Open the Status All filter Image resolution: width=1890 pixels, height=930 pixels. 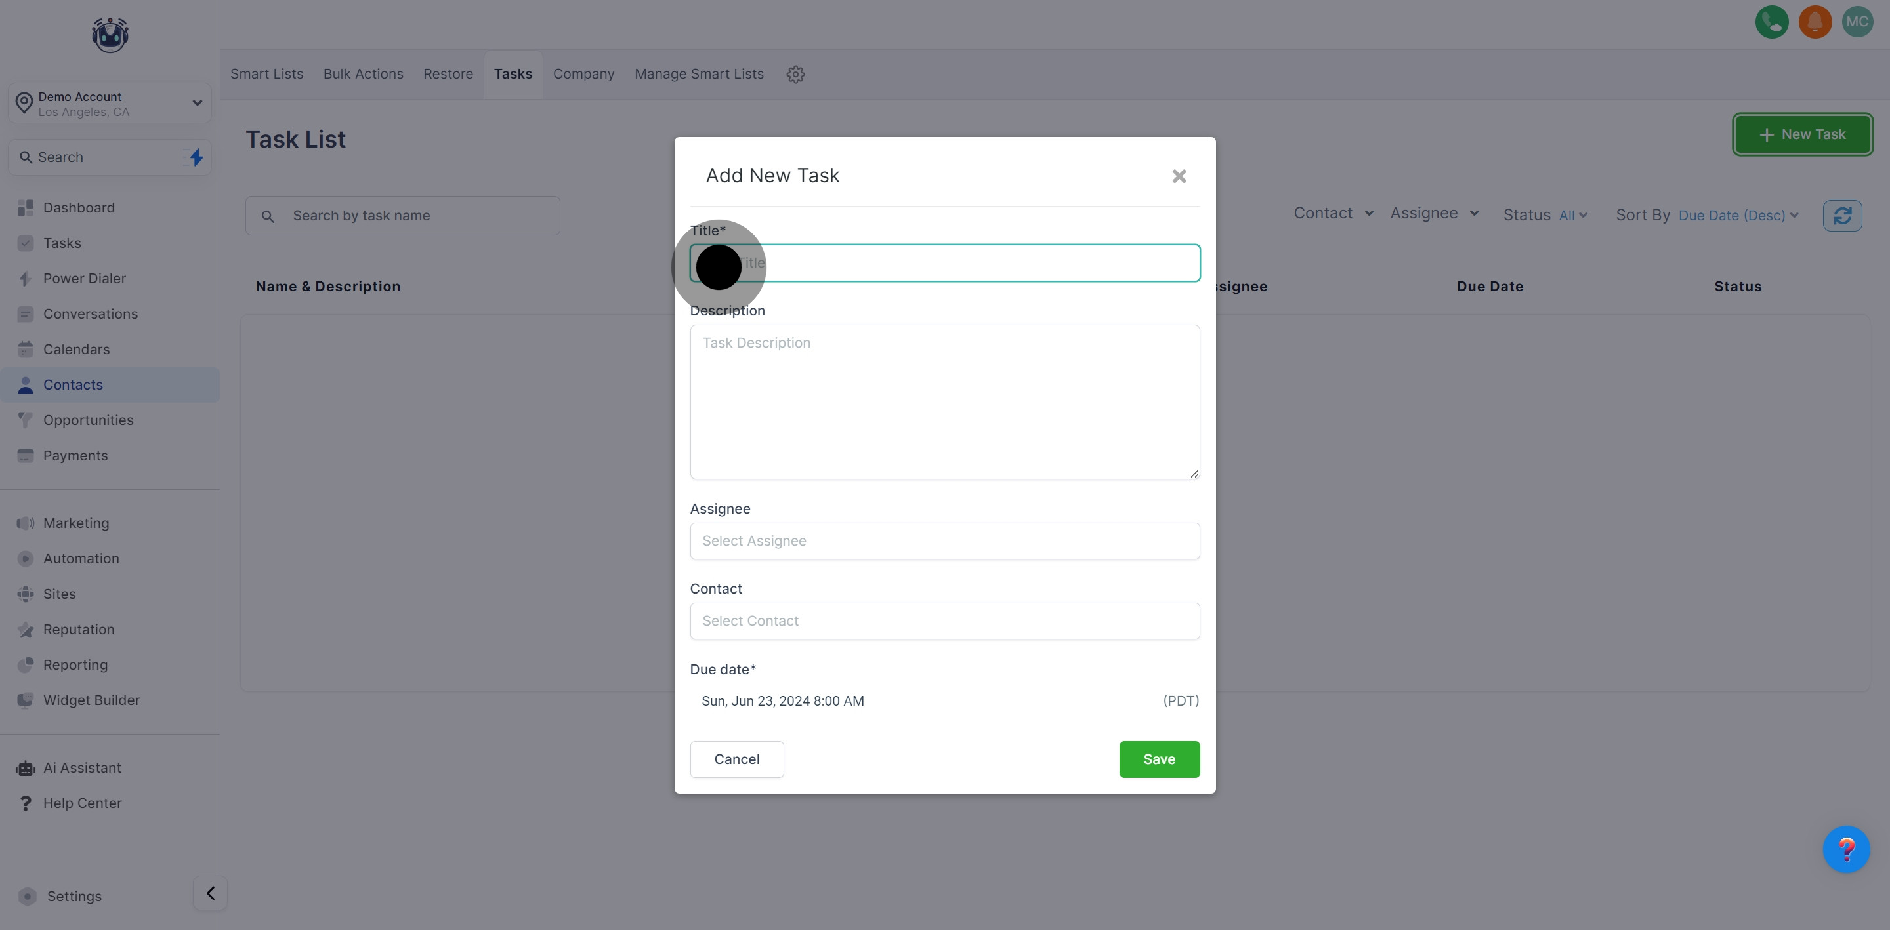[1572, 216]
